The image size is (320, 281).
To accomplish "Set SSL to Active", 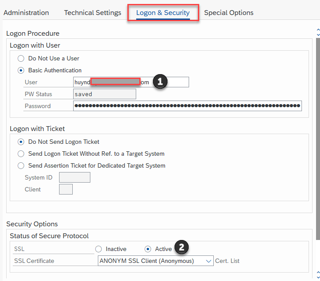I will click(148, 249).
